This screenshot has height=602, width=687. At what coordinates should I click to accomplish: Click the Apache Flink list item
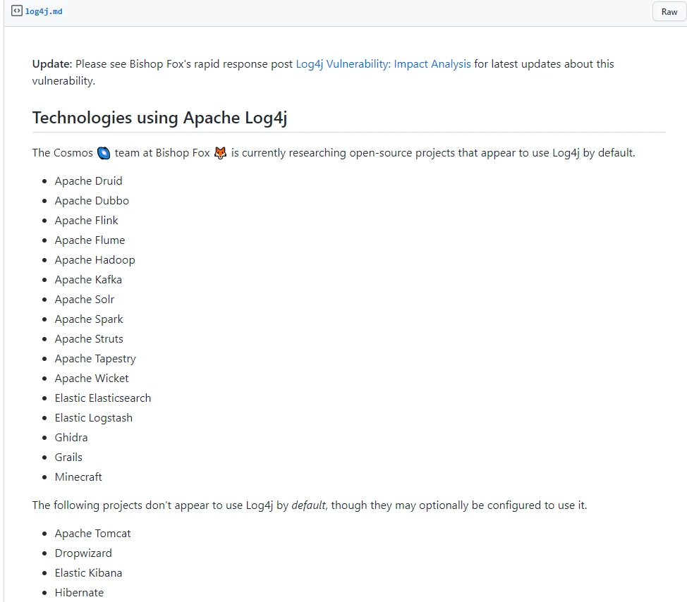point(86,220)
